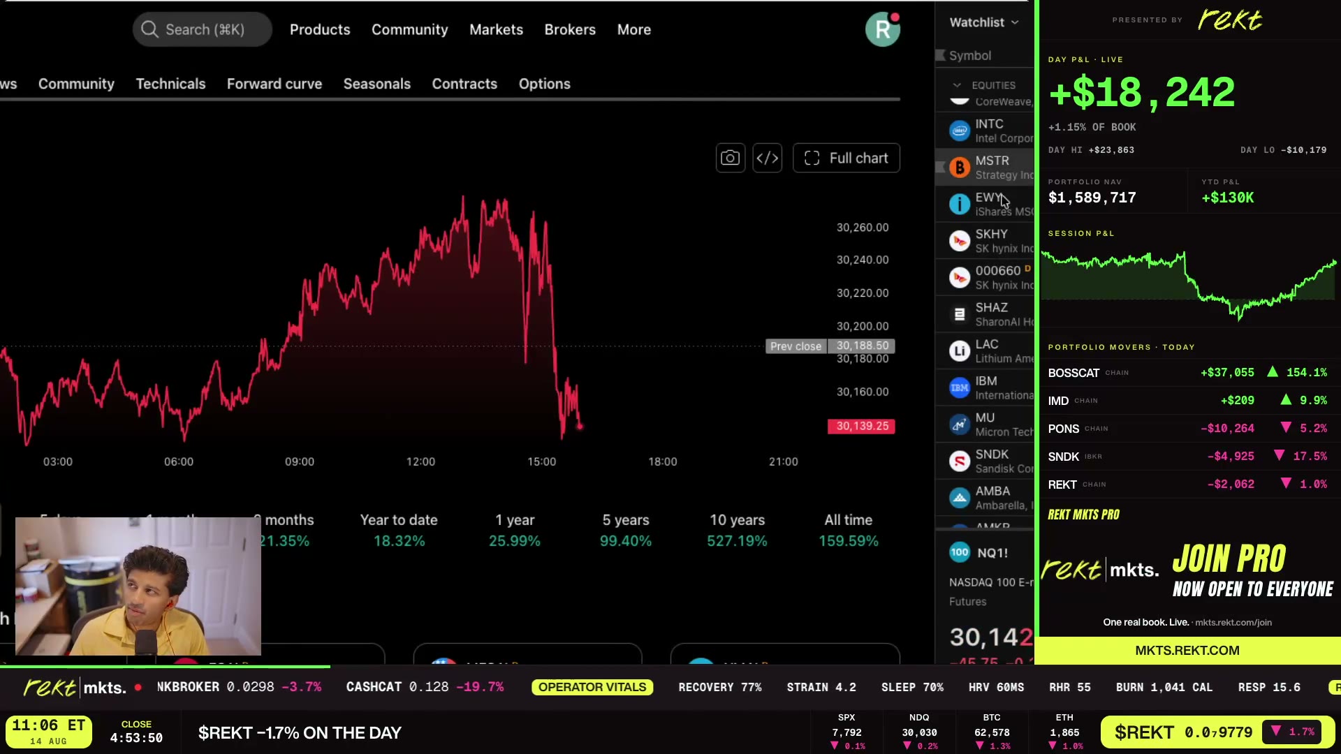Select the LAC Lithium Americas logo
Viewport: 1341px width, 754px height.
pos(960,351)
